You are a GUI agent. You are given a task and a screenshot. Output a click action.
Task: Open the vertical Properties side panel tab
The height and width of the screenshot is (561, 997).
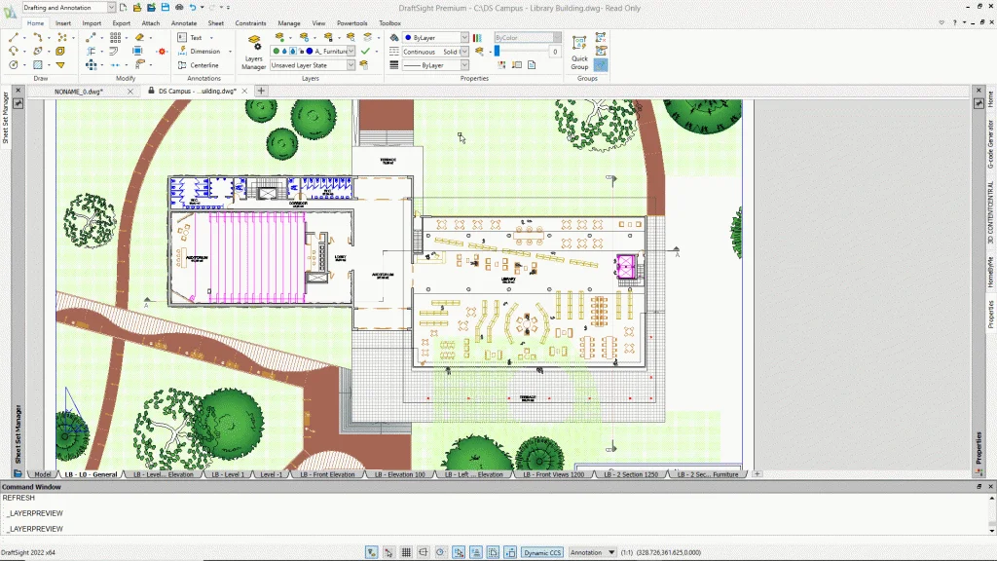(991, 314)
